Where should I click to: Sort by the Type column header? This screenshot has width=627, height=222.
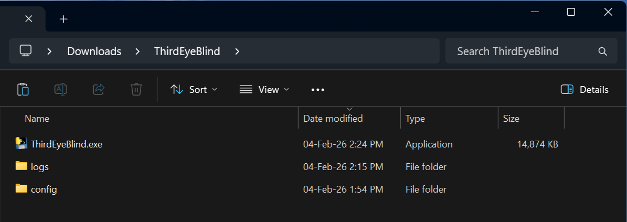[x=415, y=119]
